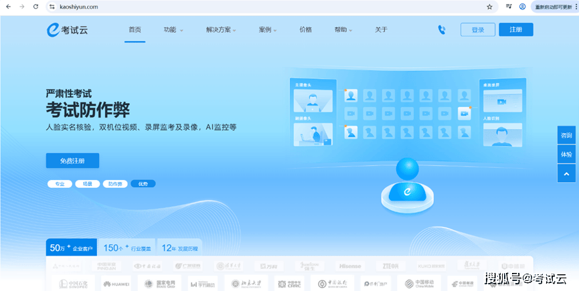Select the 防作弊 banner pill
This screenshot has width=579, height=291.
[114, 183]
